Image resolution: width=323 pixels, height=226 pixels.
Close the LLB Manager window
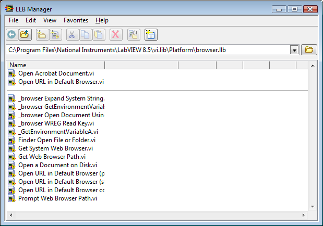(310, 9)
